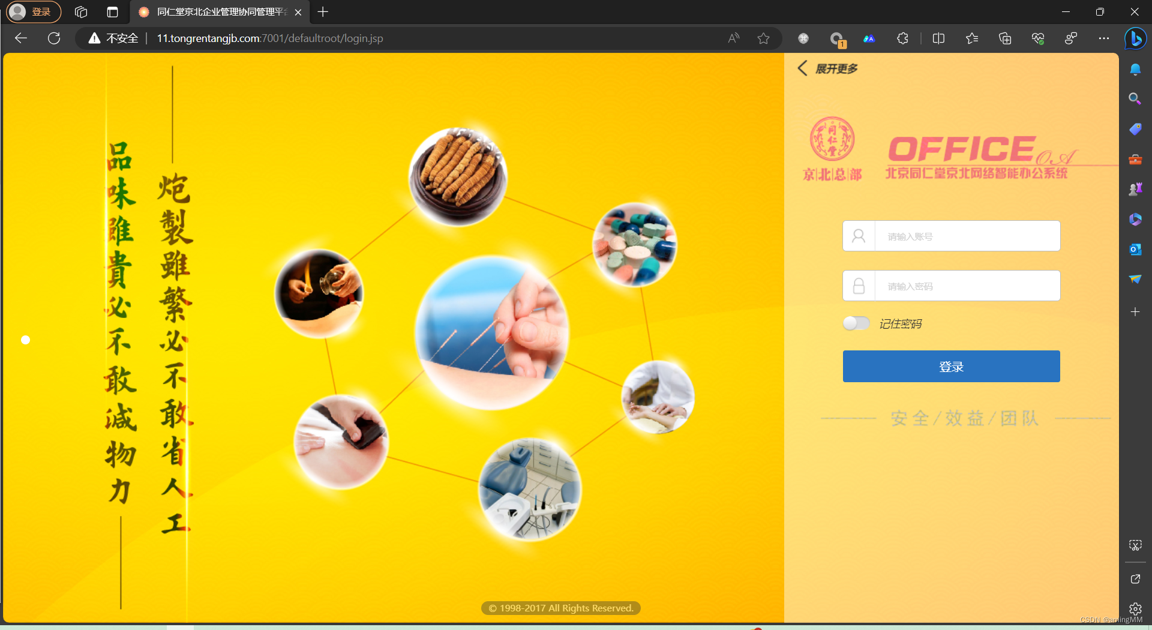Image resolution: width=1152 pixels, height=630 pixels.
Task: Click the cordyceps herb circular image
Action: pyautogui.click(x=458, y=177)
